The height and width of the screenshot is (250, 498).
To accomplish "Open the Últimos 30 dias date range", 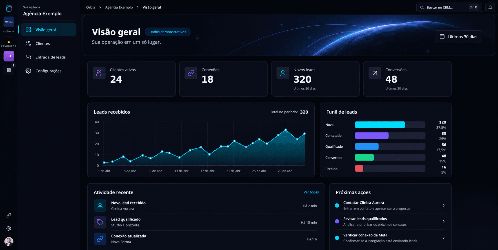I will click(x=458, y=37).
